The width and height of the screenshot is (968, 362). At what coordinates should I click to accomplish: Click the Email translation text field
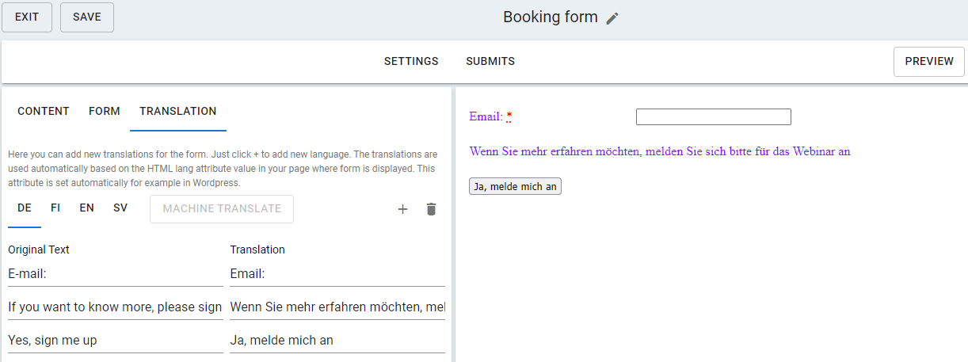tap(337, 274)
